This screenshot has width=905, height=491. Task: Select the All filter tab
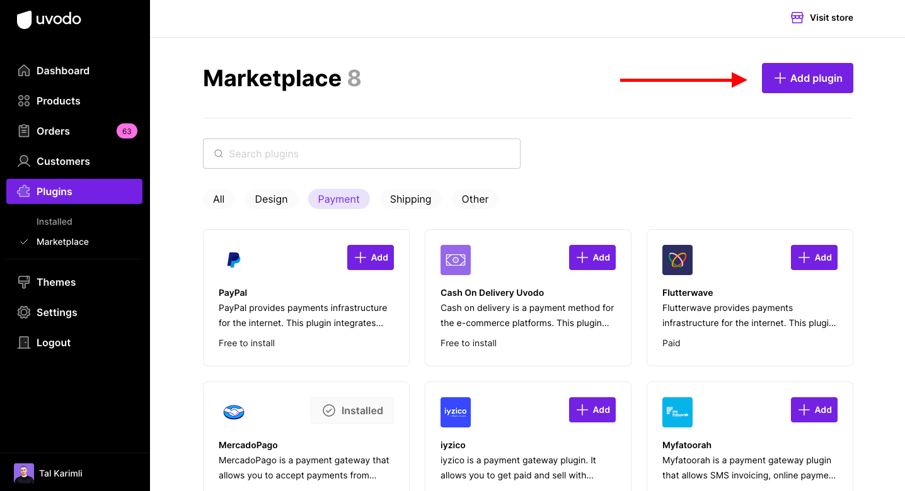point(219,199)
